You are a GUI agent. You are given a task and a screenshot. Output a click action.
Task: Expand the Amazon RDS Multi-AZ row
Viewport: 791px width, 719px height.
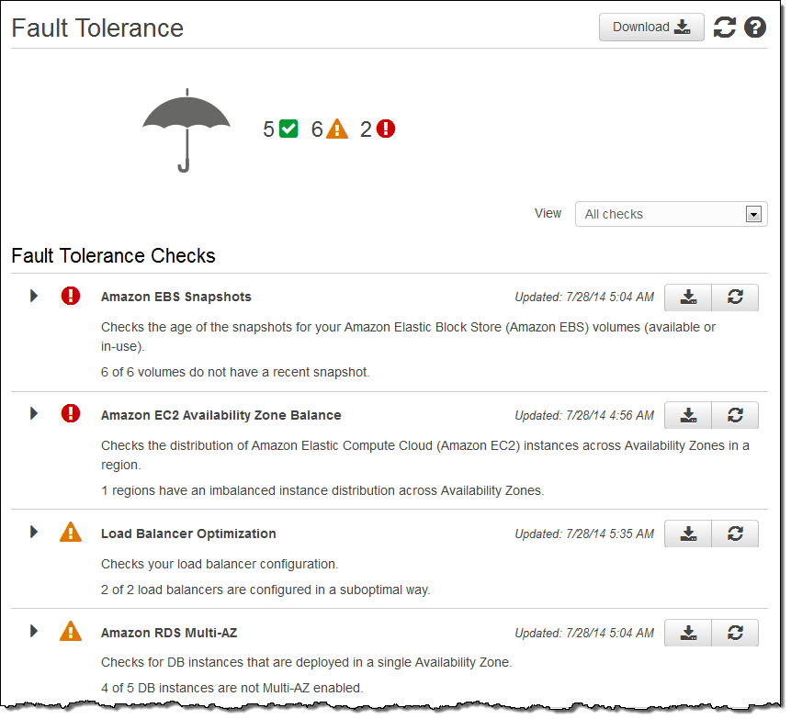(x=34, y=631)
